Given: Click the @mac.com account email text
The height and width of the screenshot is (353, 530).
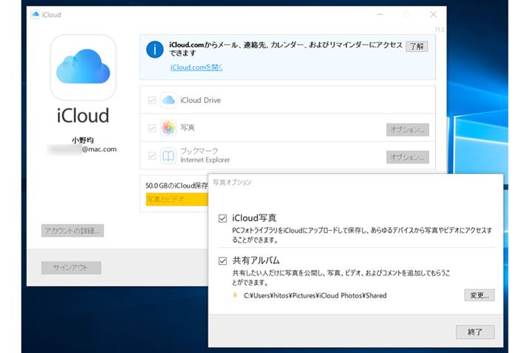Looking at the screenshot, I should click(x=99, y=149).
